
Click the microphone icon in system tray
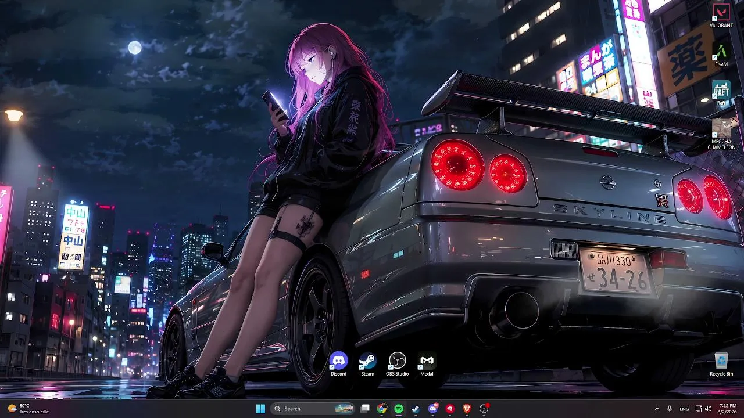coord(670,409)
